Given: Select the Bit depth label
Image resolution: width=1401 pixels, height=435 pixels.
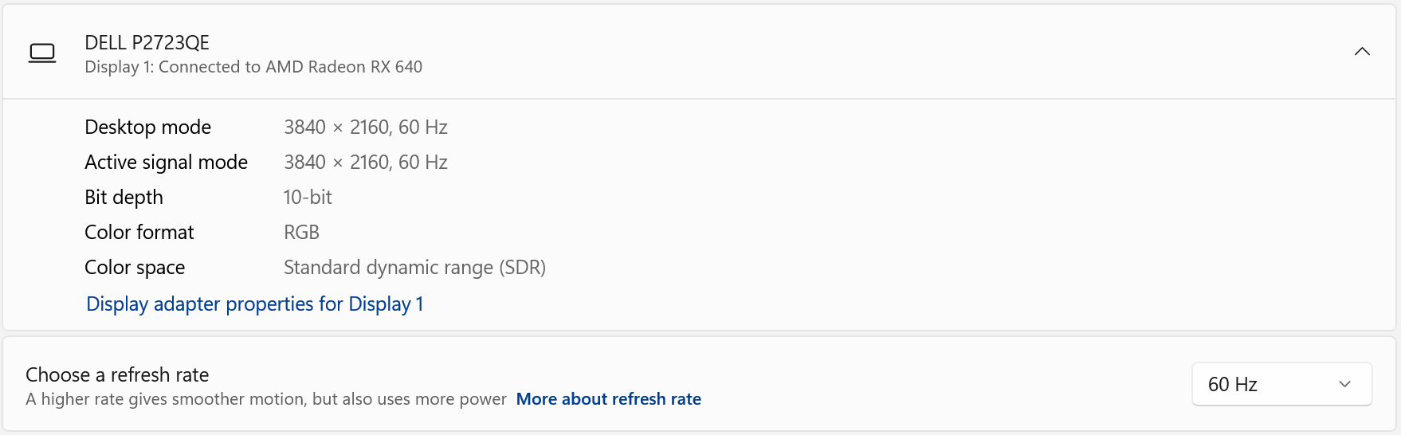Looking at the screenshot, I should (x=124, y=198).
